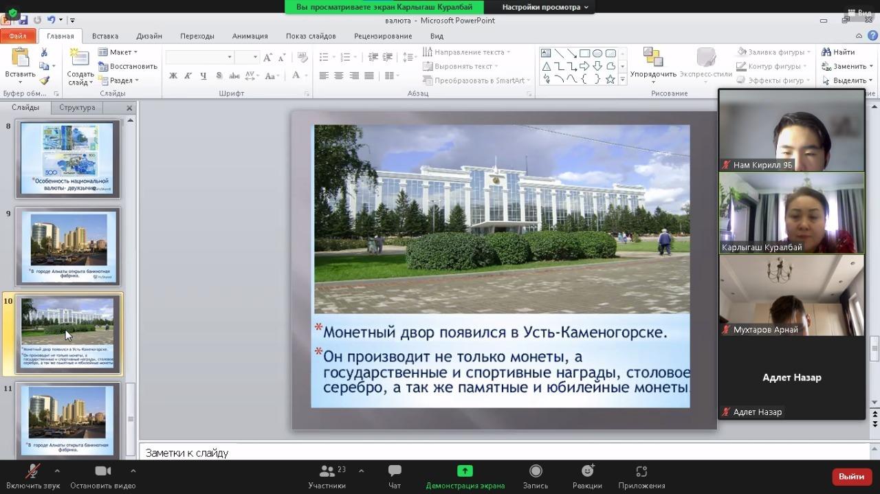Open the Participants (Участники) panel icon
Screen dimensions: 880x494
click(x=327, y=471)
